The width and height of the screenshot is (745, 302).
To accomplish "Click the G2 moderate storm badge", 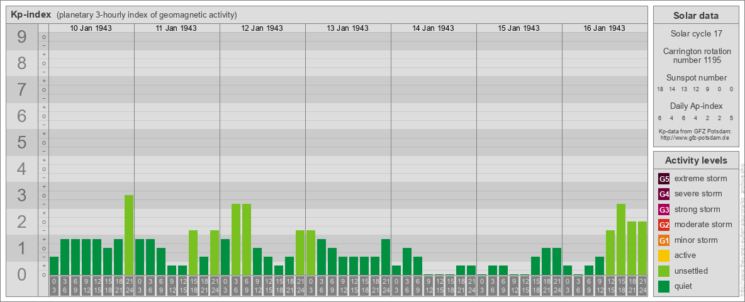I will (x=664, y=225).
